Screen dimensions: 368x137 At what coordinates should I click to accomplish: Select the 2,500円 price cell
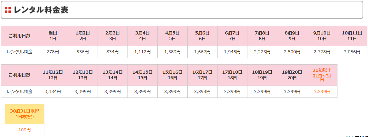(x=292, y=52)
